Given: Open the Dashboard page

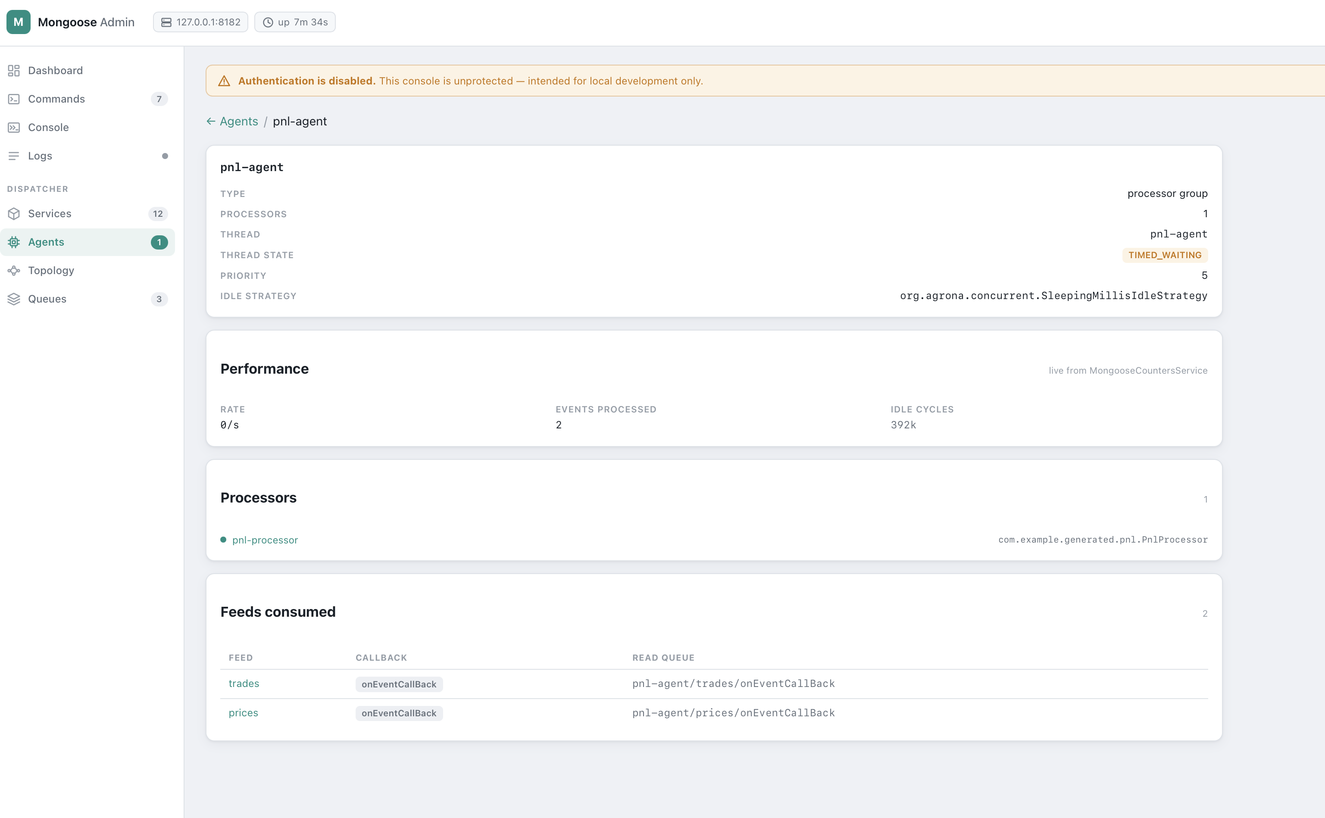Looking at the screenshot, I should point(87,70).
